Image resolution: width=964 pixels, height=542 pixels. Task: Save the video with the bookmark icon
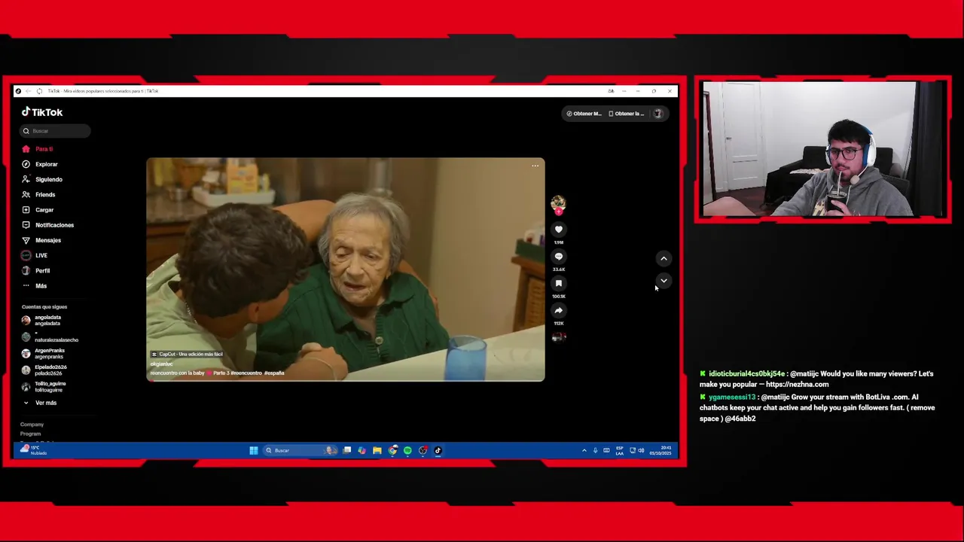(558, 283)
